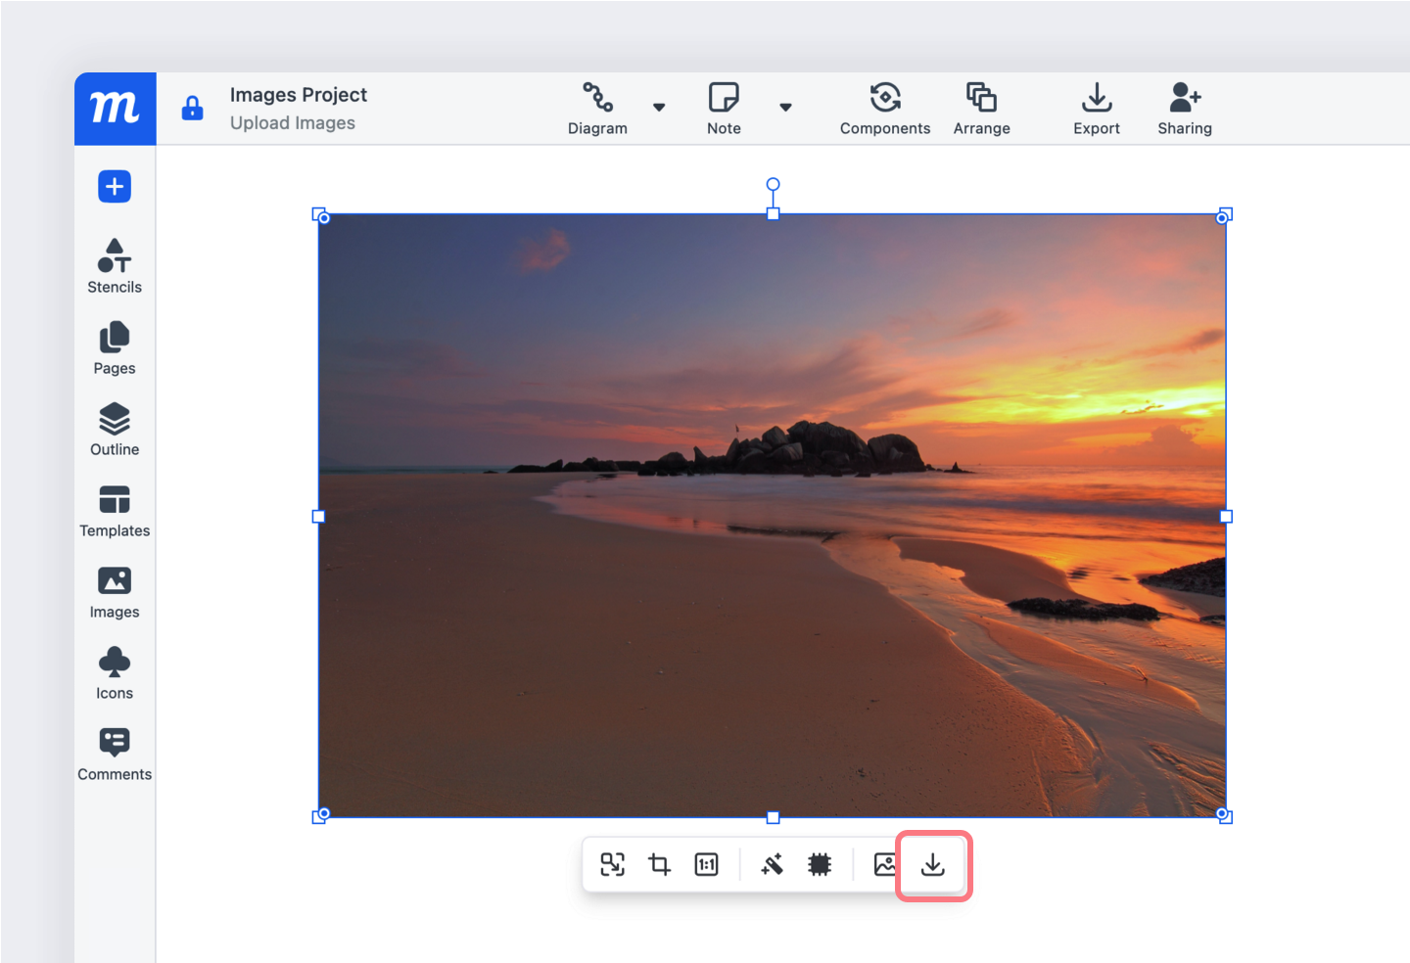Click the Moqups logo home button

[115, 108]
